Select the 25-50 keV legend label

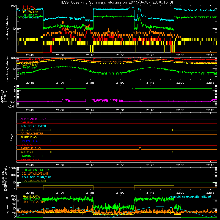(x=30, y=15)
